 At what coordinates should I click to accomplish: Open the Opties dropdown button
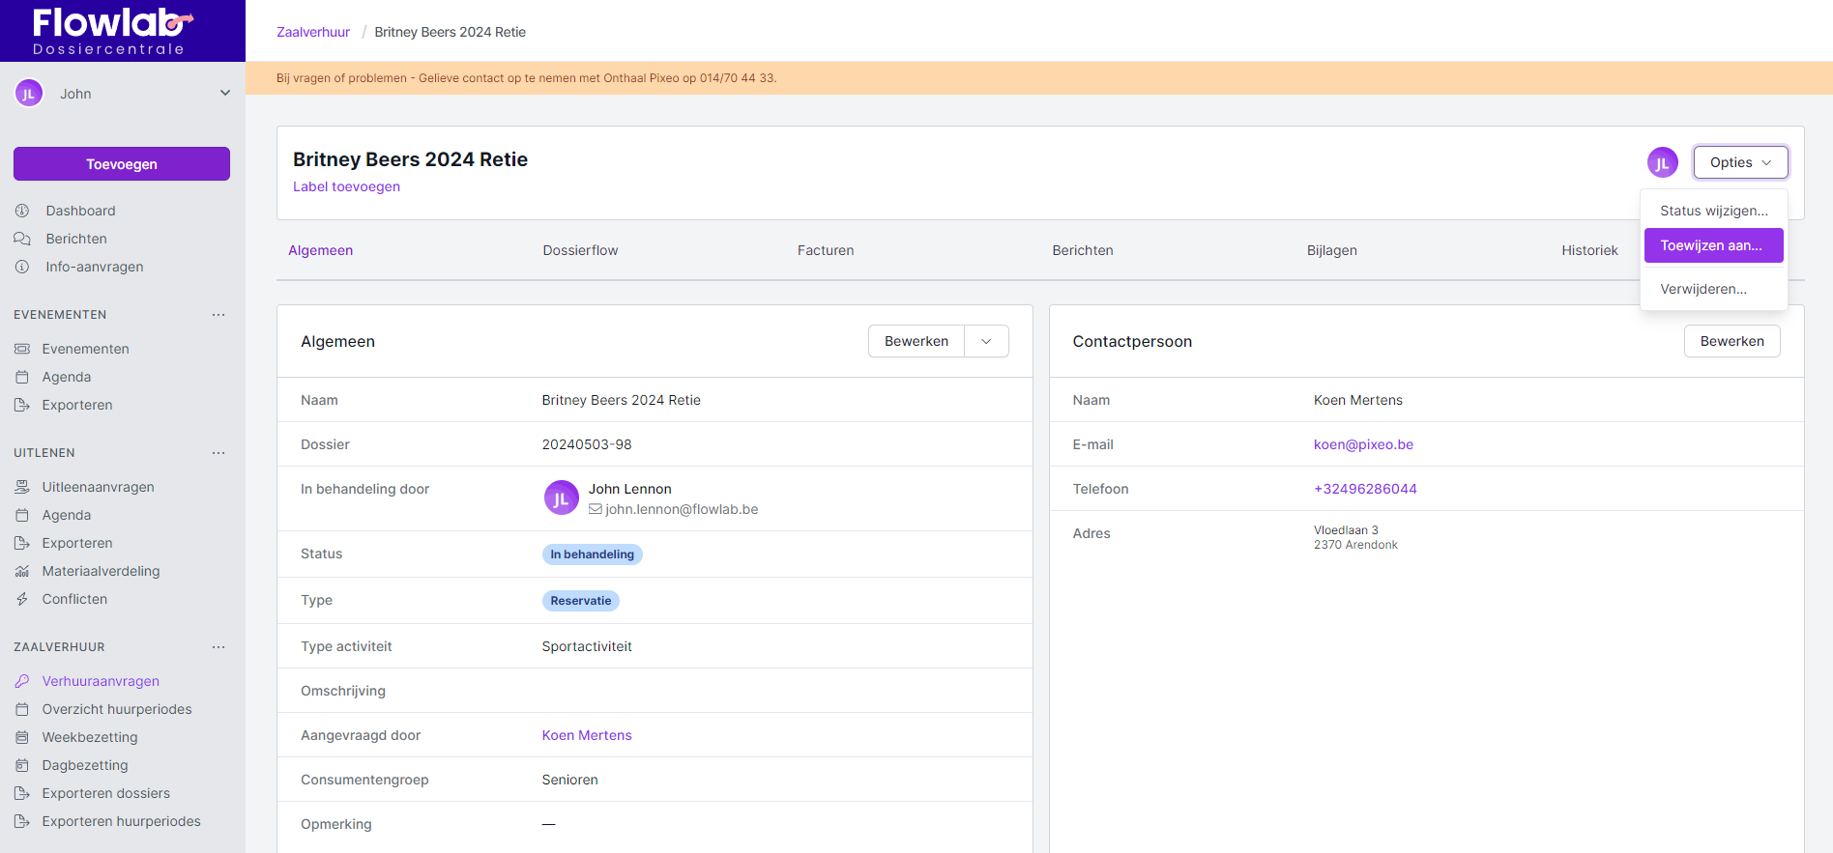point(1740,162)
